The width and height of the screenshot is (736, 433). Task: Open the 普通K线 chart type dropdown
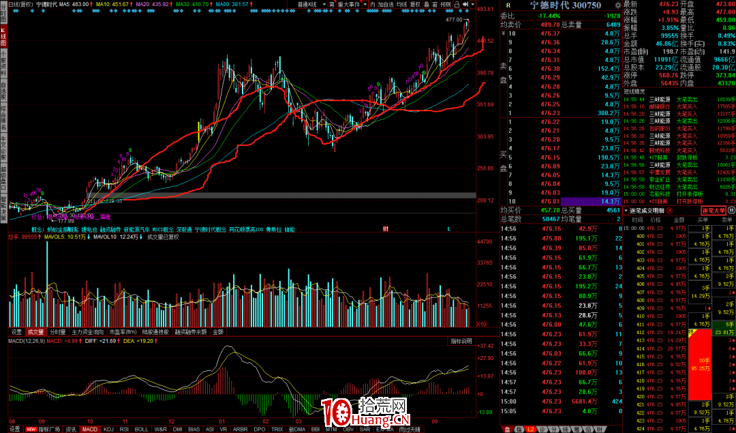(311, 5)
